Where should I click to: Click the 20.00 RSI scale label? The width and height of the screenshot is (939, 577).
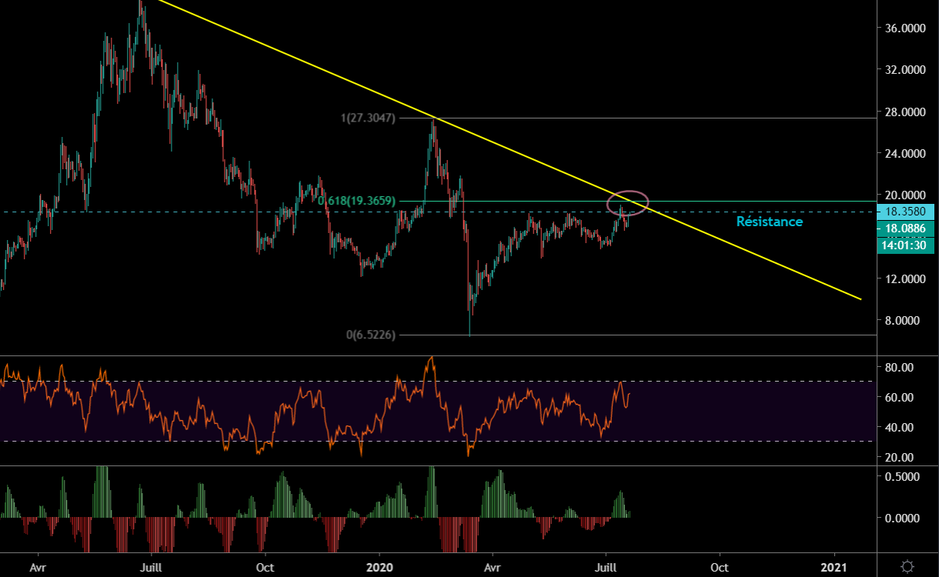(897, 457)
